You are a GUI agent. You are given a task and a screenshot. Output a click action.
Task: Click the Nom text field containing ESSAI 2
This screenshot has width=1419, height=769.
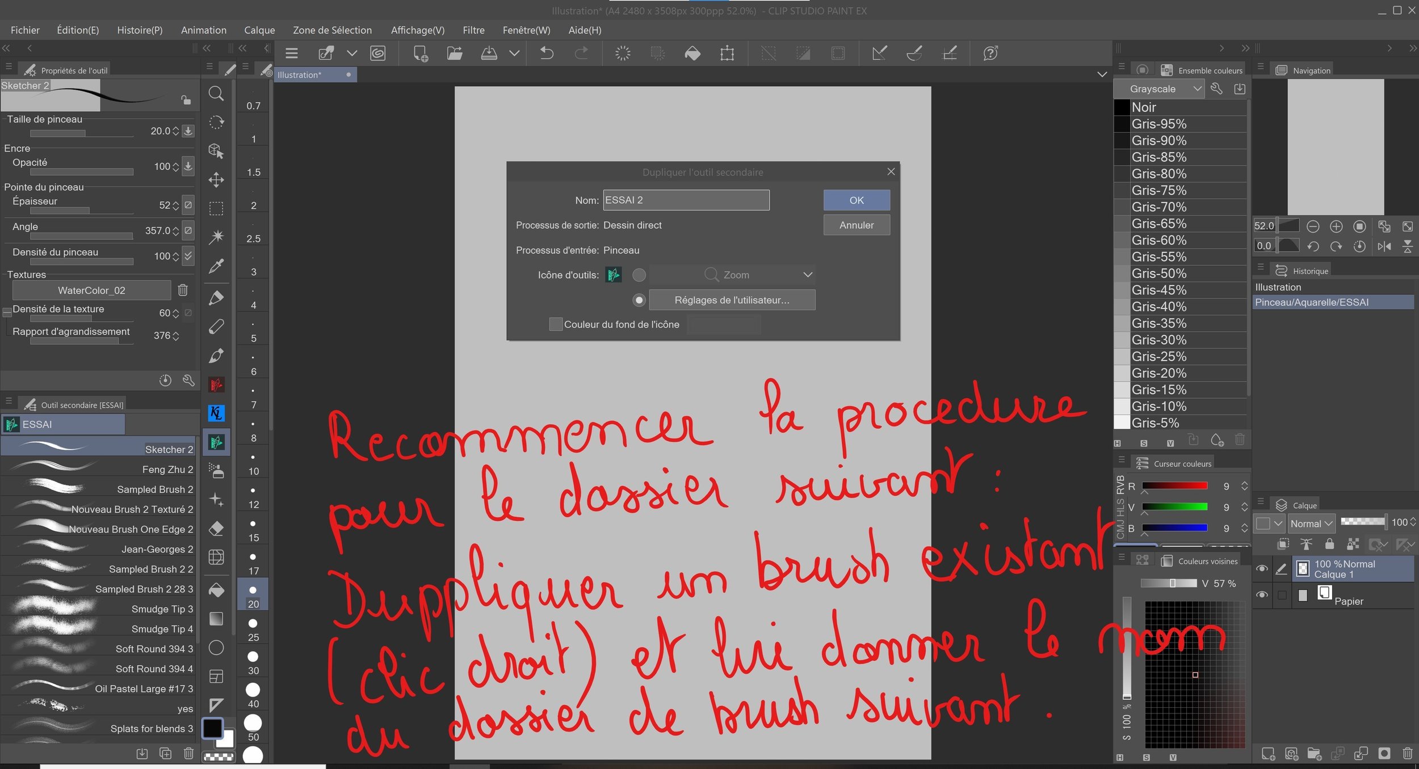click(686, 200)
